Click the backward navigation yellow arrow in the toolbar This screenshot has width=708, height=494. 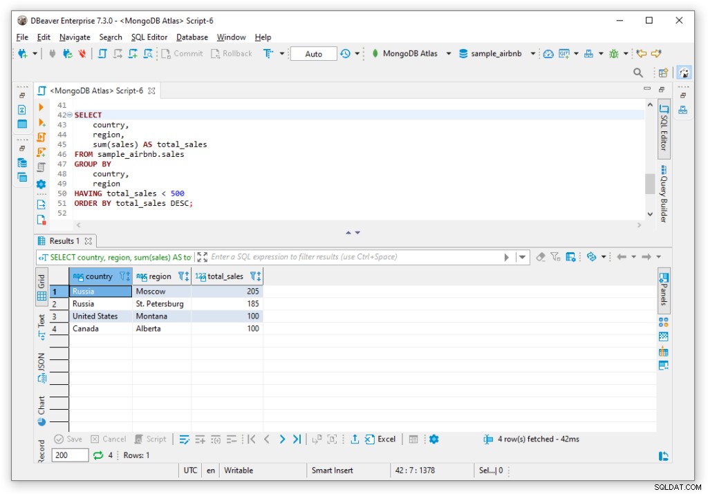[641, 54]
